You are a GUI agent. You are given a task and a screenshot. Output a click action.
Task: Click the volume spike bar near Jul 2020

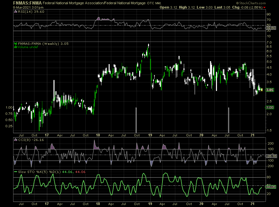pos(228,120)
